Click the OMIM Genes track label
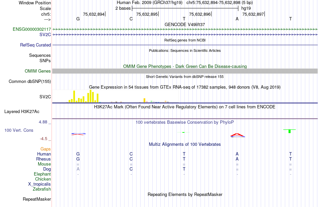 [38, 71]
